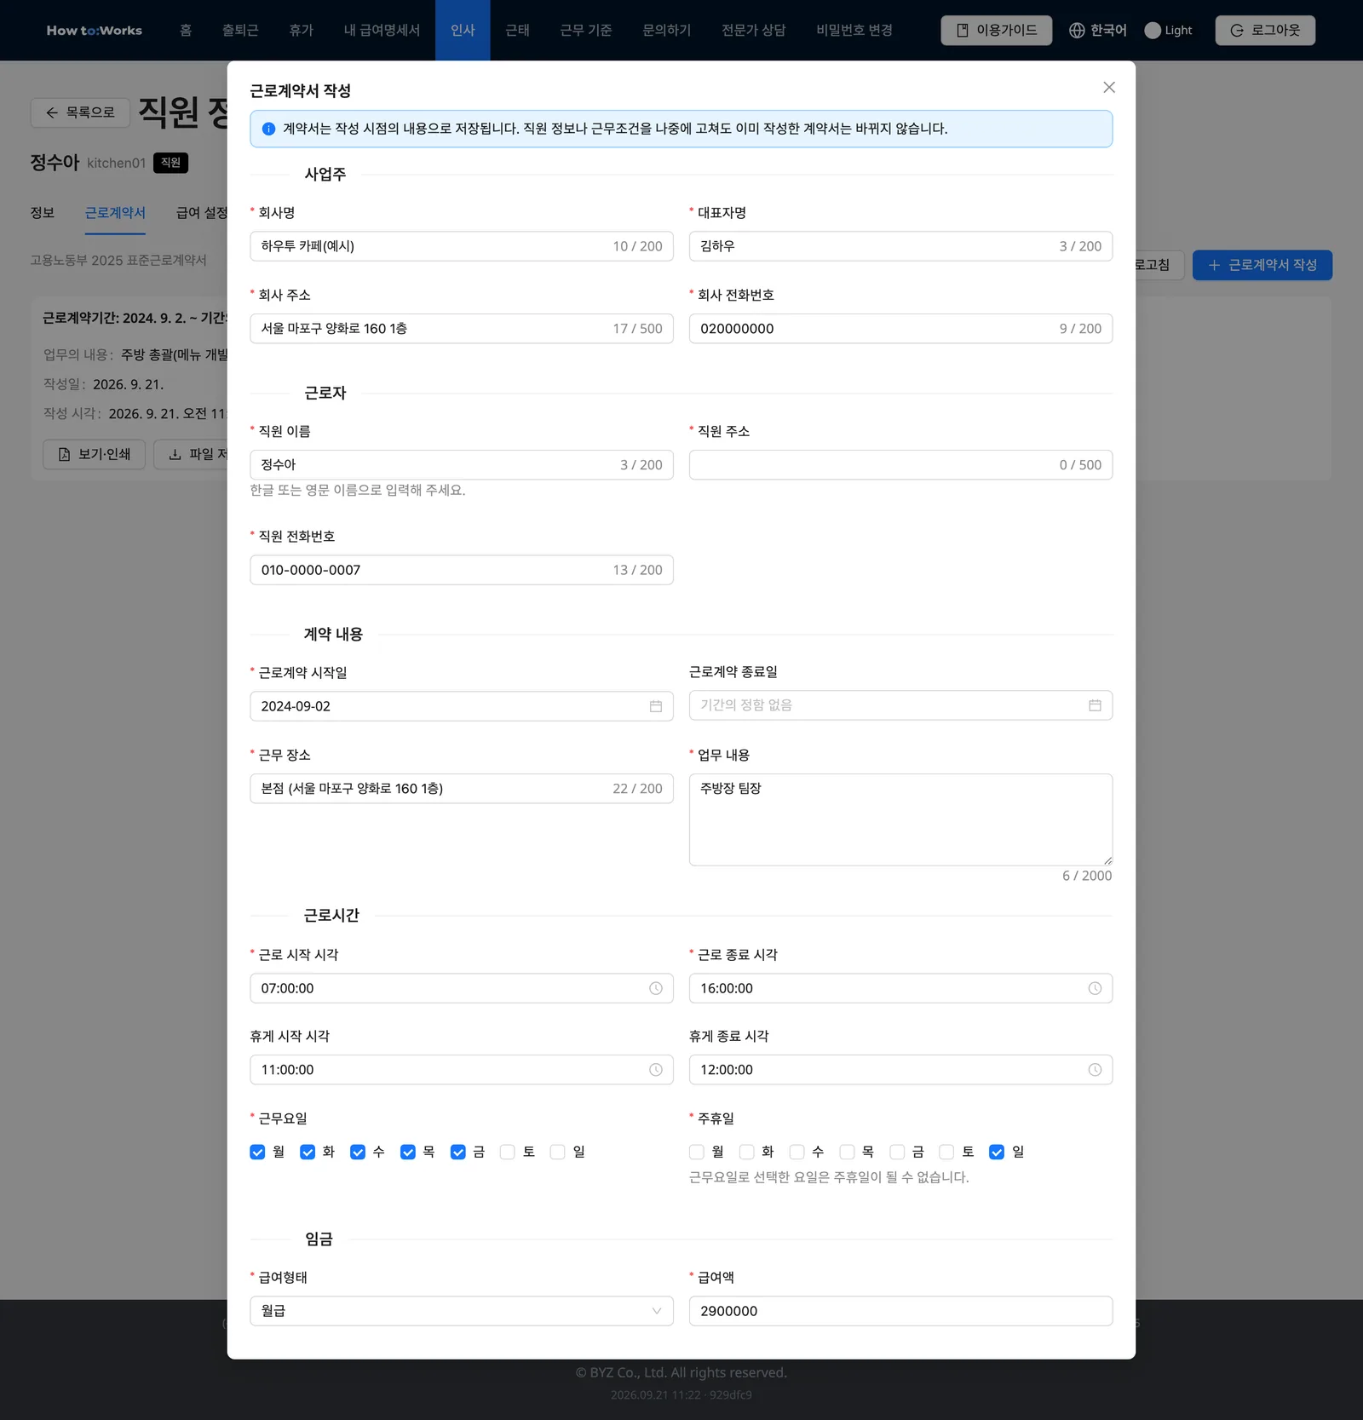The width and height of the screenshot is (1363, 1420).
Task: Toggle the Light theme switch
Action: point(1153,30)
